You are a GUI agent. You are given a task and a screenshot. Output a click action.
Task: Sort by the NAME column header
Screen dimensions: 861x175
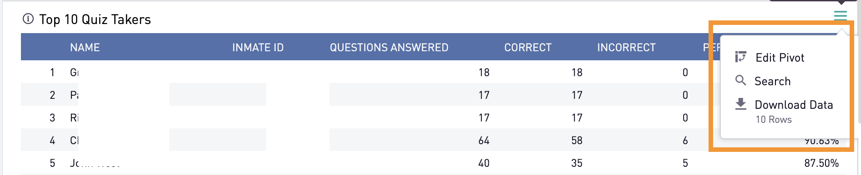coord(85,48)
